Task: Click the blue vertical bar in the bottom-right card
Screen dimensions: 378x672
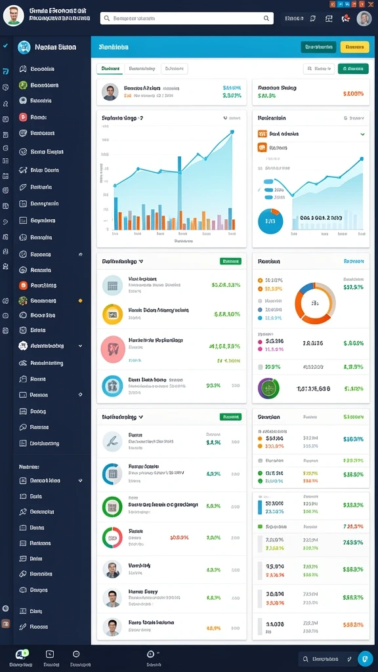Action: [x=260, y=507]
